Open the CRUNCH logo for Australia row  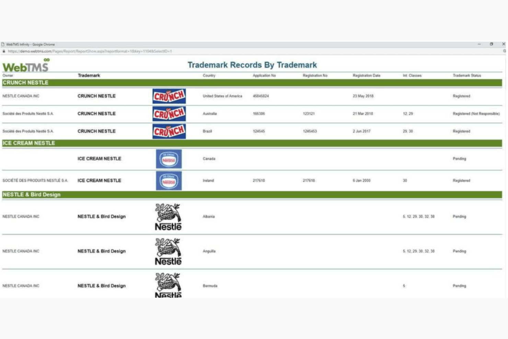click(169, 114)
